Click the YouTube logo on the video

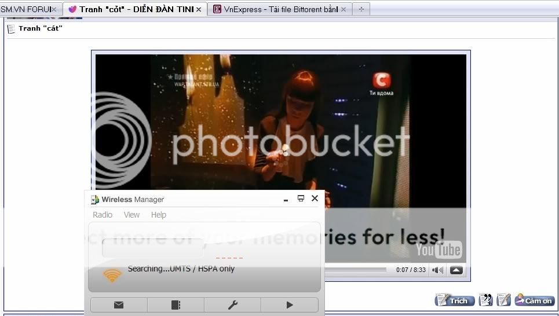click(439, 249)
